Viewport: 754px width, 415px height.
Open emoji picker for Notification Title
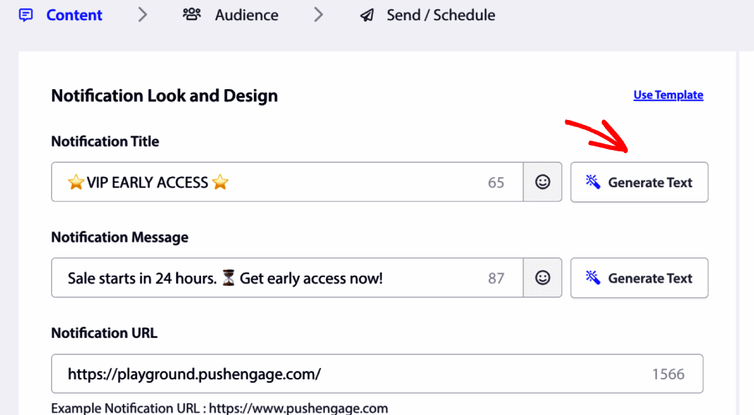(x=542, y=182)
